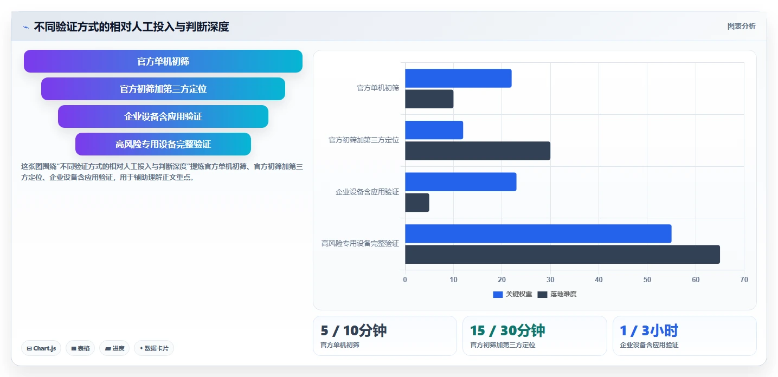Click the 5 / 10分钟 data card
The width and height of the screenshot is (778, 377).
(x=385, y=336)
